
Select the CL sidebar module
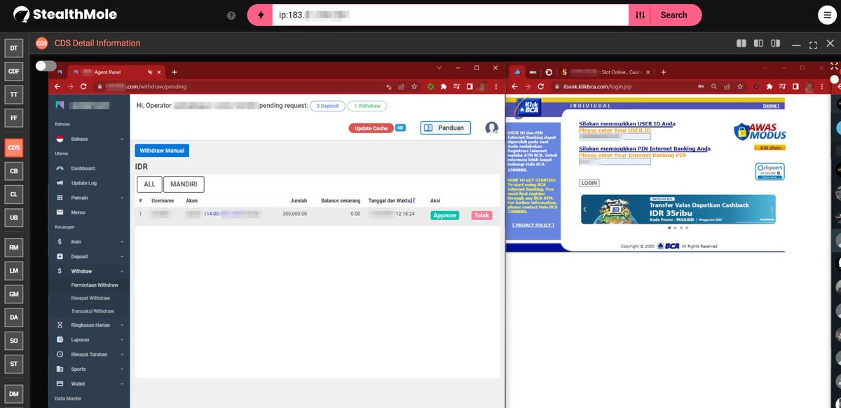14,194
